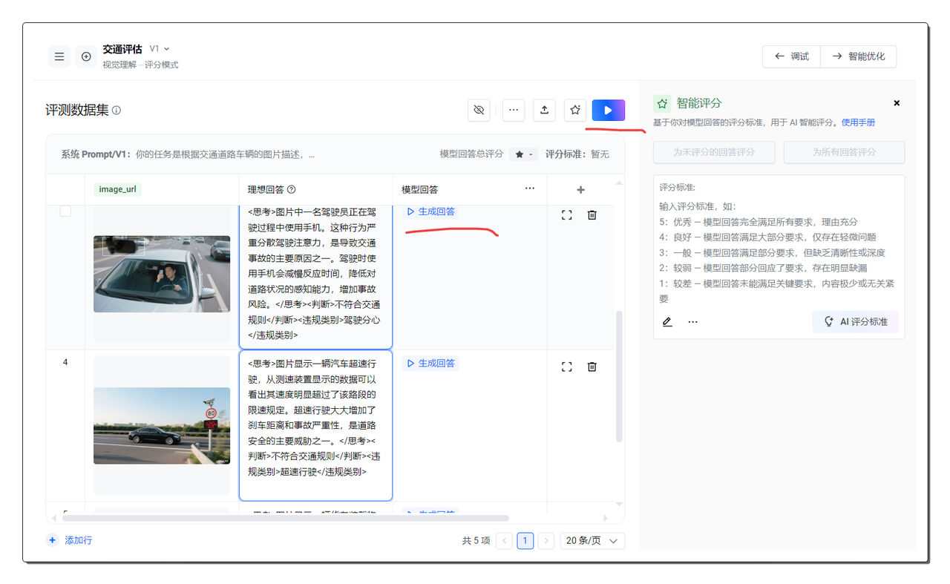Viewport: 950px width, 584px height.
Task: Open the 模型回答 column three-dot menu
Action: tap(529, 188)
